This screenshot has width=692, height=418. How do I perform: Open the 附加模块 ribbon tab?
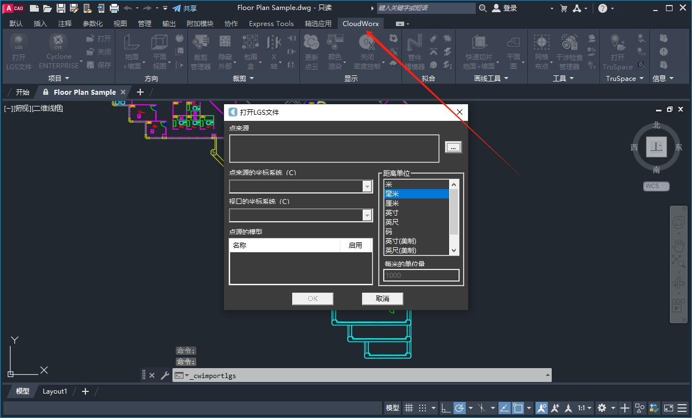[200, 23]
